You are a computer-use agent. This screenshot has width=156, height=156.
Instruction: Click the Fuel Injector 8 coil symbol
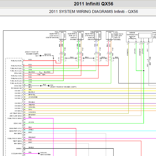click(x=63, y=36)
